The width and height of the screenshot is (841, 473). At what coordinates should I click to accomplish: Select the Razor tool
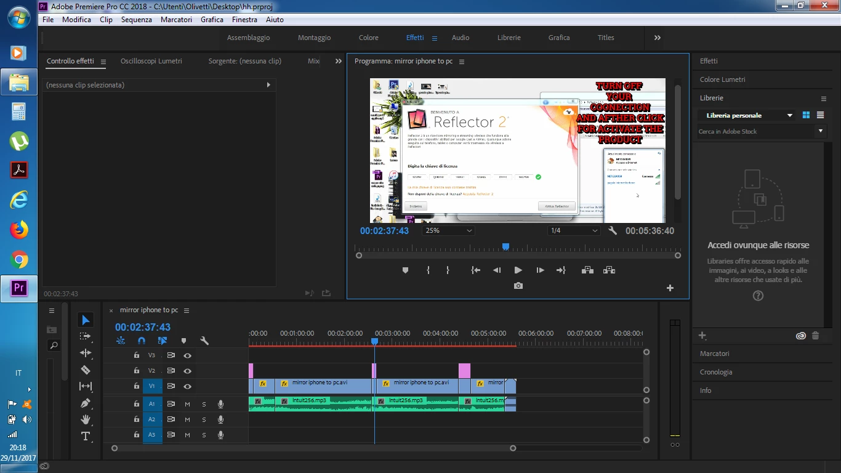click(x=86, y=370)
